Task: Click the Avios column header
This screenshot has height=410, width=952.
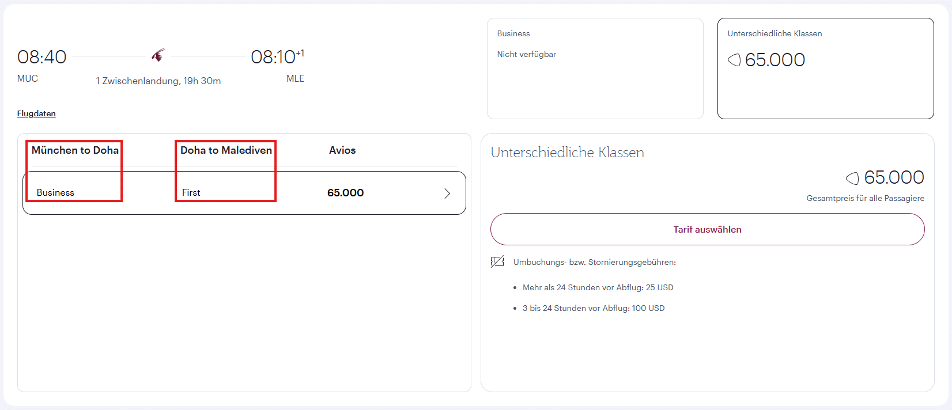Action: (342, 150)
